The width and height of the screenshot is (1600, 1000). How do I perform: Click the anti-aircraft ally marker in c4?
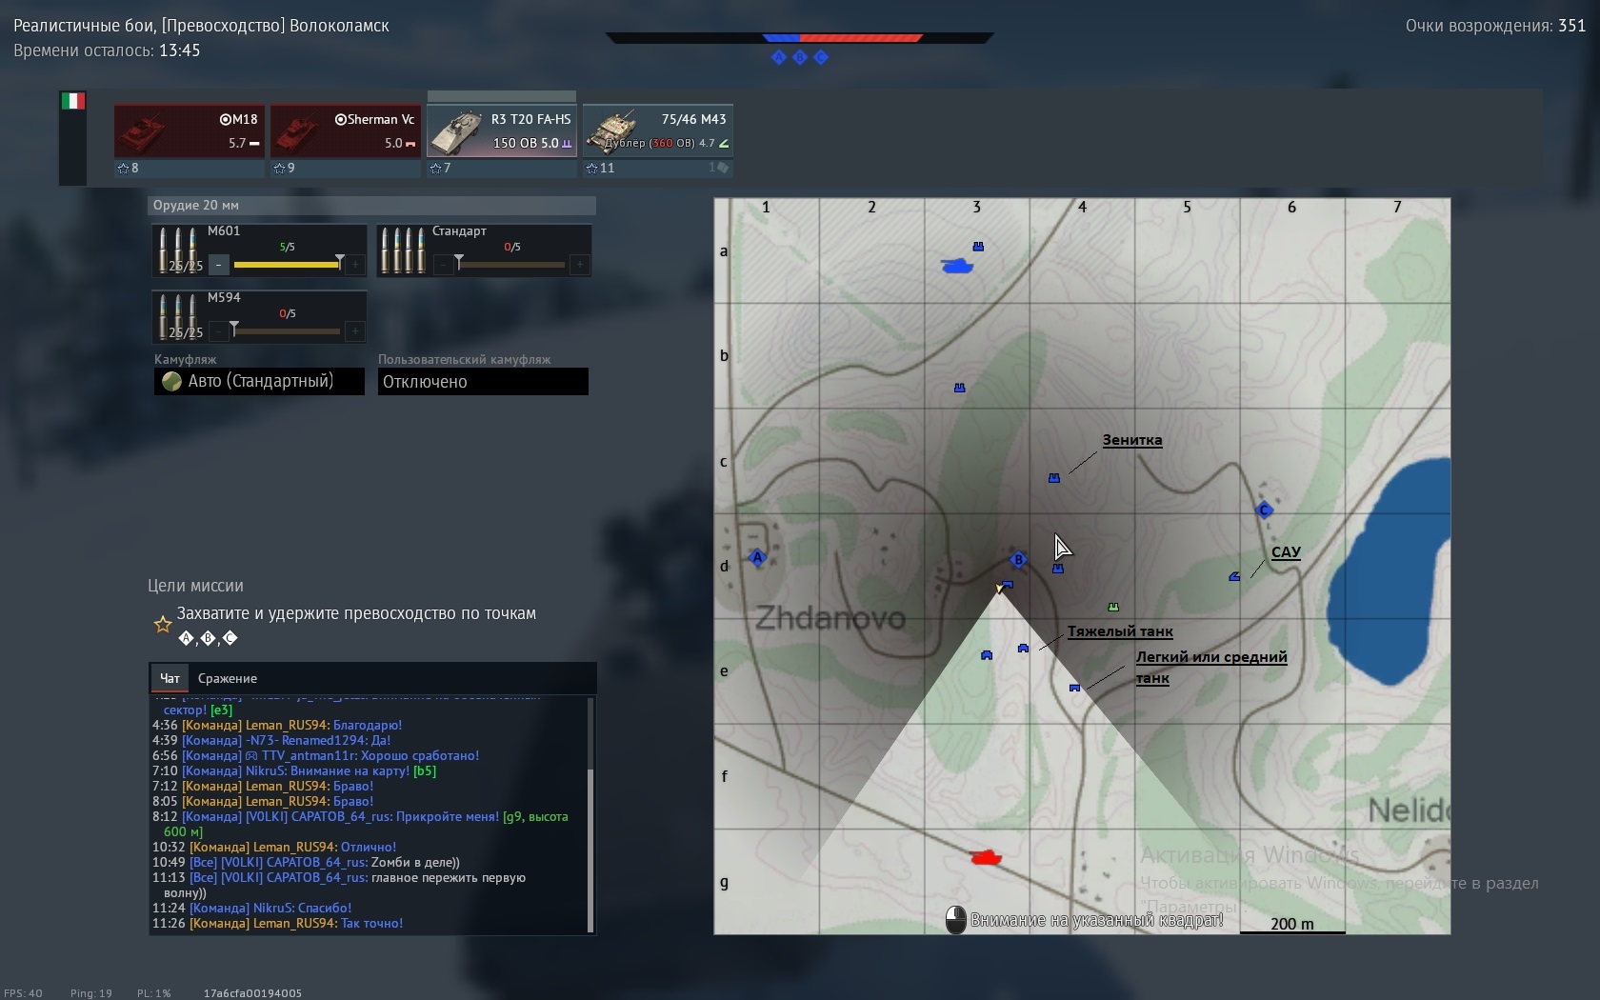1054,478
